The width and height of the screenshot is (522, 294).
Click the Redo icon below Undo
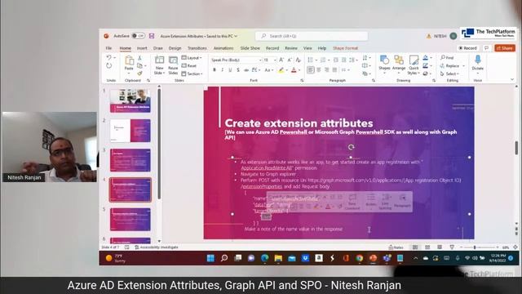108,66
